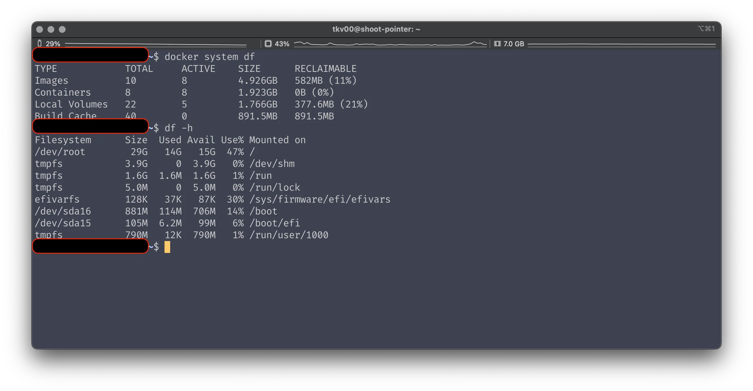Image resolution: width=753 pixels, height=391 pixels.
Task: Click the /run/user/1000 mount point
Action: (x=289, y=235)
